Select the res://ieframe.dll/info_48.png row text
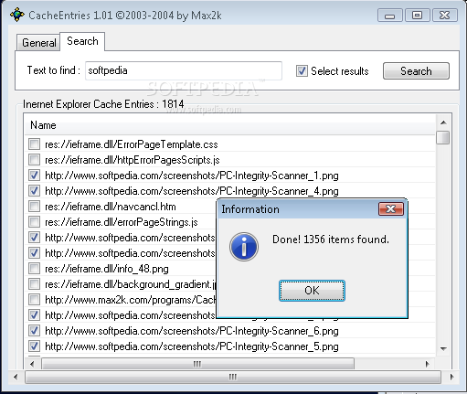Image resolution: width=467 pixels, height=394 pixels. tap(107, 269)
